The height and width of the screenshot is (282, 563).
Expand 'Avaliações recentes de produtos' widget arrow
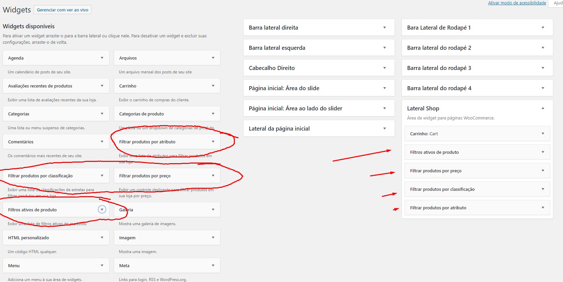102,86
